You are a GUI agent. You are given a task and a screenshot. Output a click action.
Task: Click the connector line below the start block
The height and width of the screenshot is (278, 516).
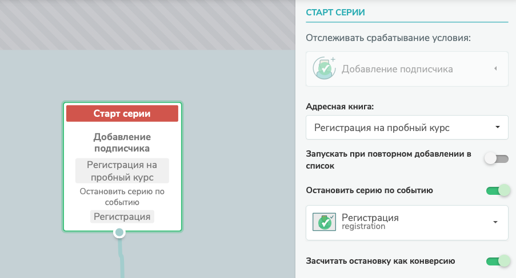pyautogui.click(x=122, y=258)
